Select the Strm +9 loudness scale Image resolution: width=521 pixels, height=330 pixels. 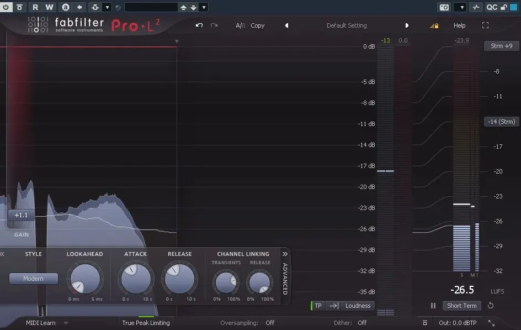point(501,46)
